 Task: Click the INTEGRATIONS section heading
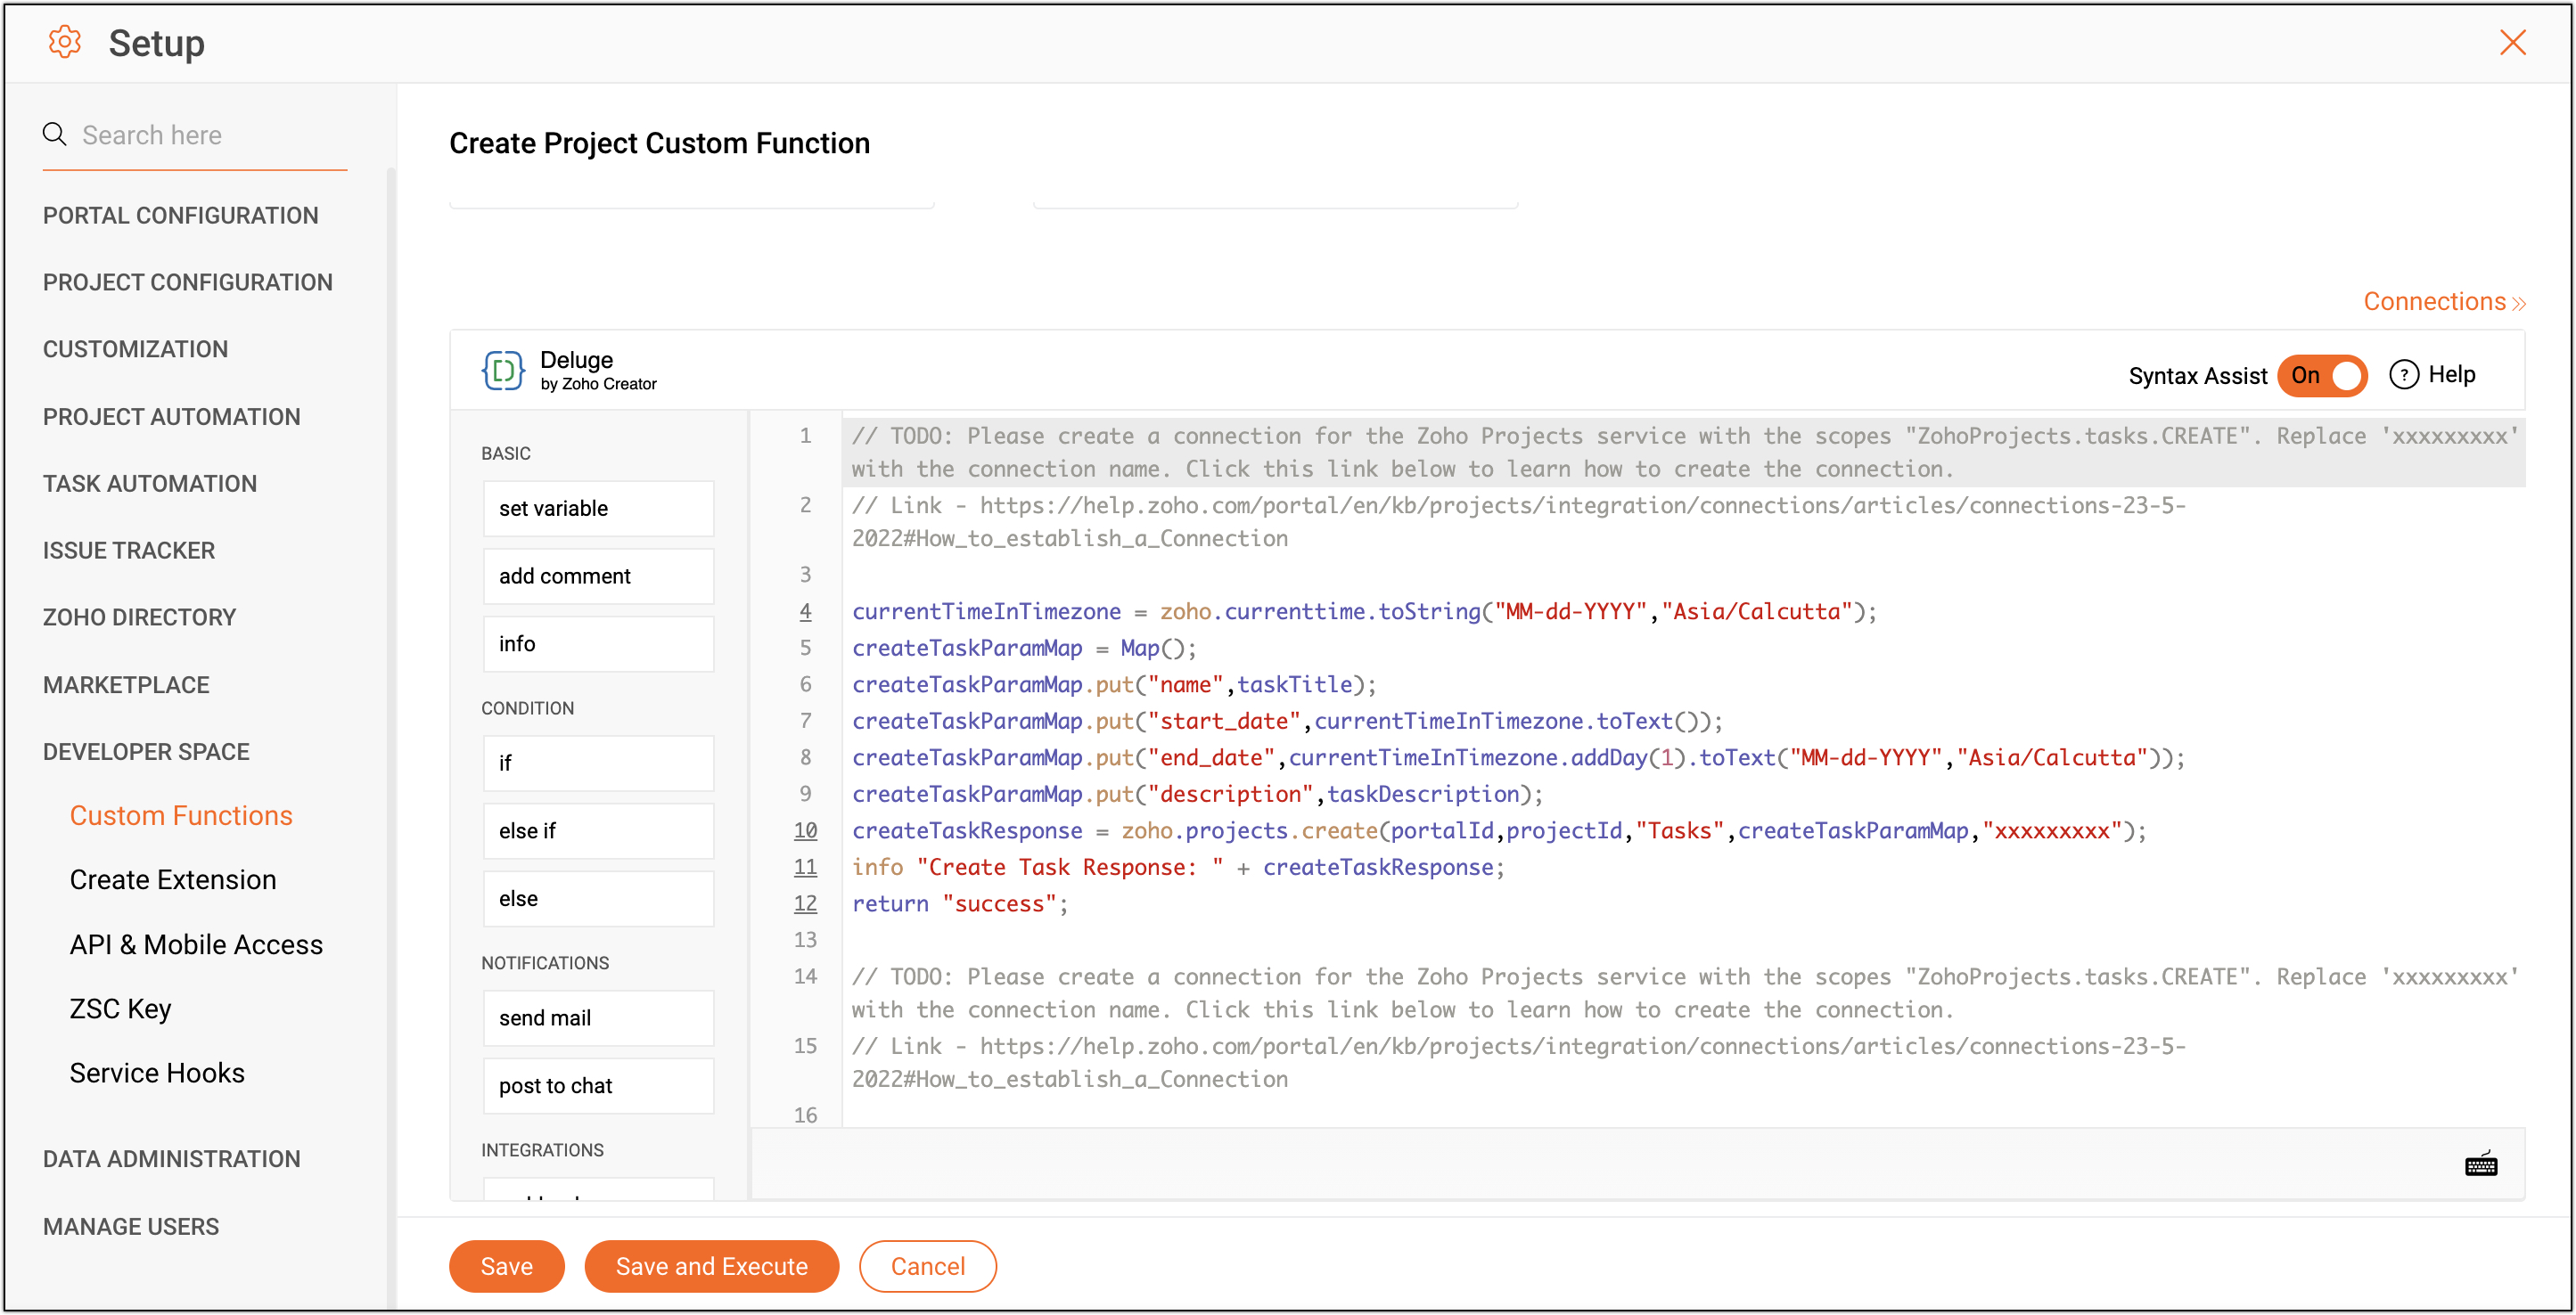(542, 1151)
